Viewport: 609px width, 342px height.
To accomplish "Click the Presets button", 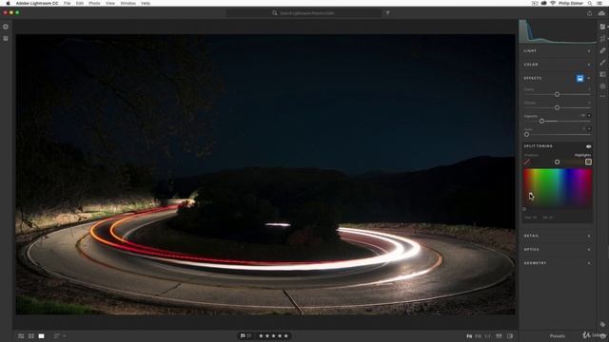I will click(558, 336).
